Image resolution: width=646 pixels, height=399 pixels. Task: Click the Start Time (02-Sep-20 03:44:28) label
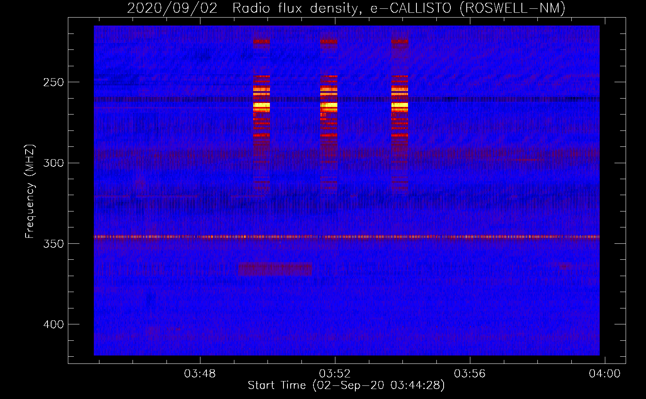click(346, 385)
